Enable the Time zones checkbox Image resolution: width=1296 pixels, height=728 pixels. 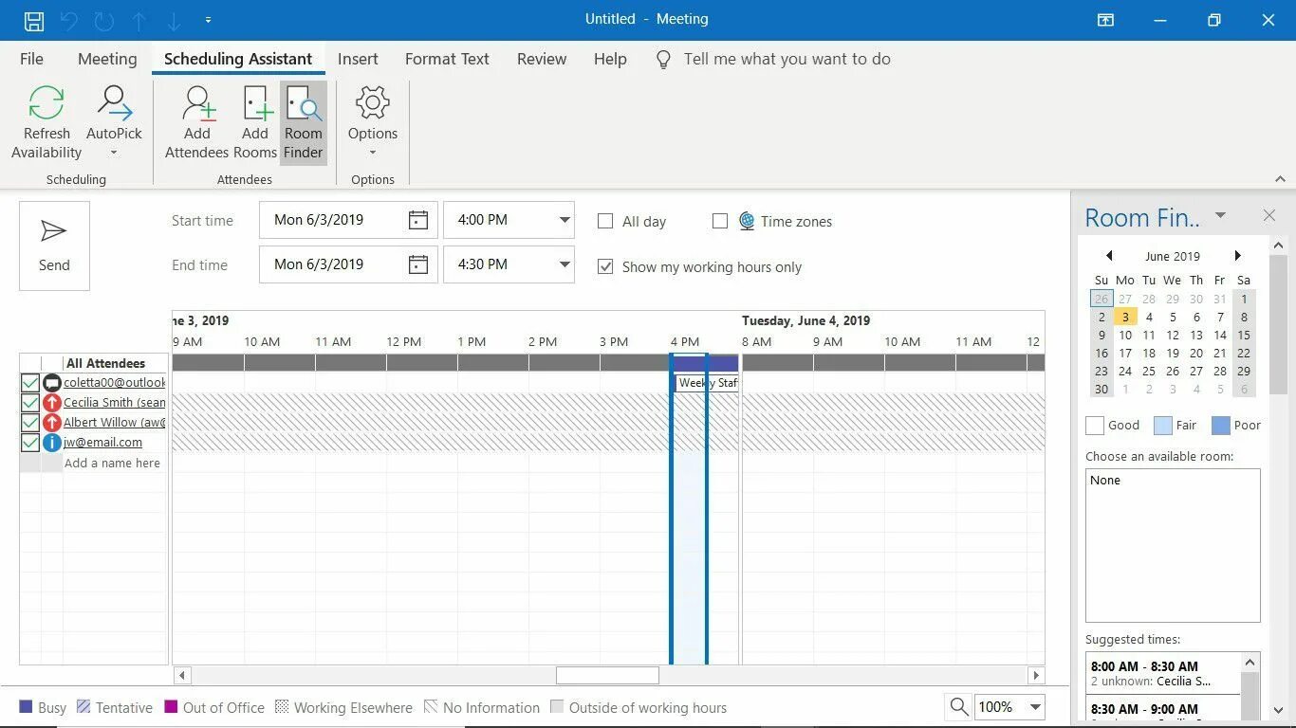point(720,221)
